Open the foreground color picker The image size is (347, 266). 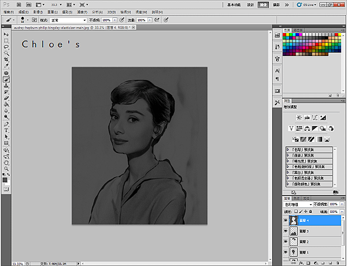click(5, 180)
